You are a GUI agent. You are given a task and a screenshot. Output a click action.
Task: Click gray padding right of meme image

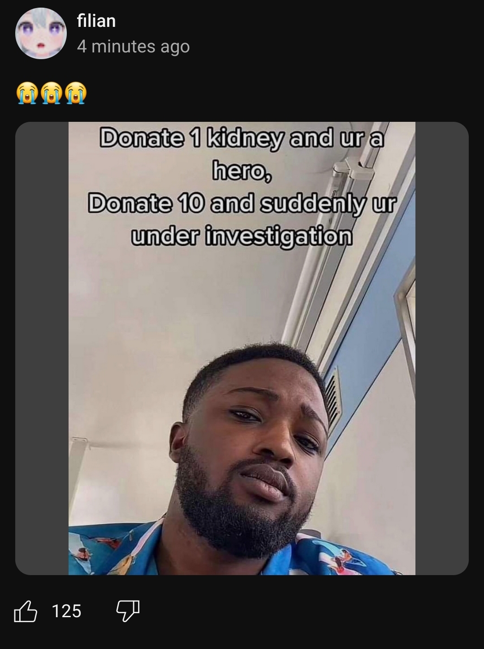(x=442, y=348)
